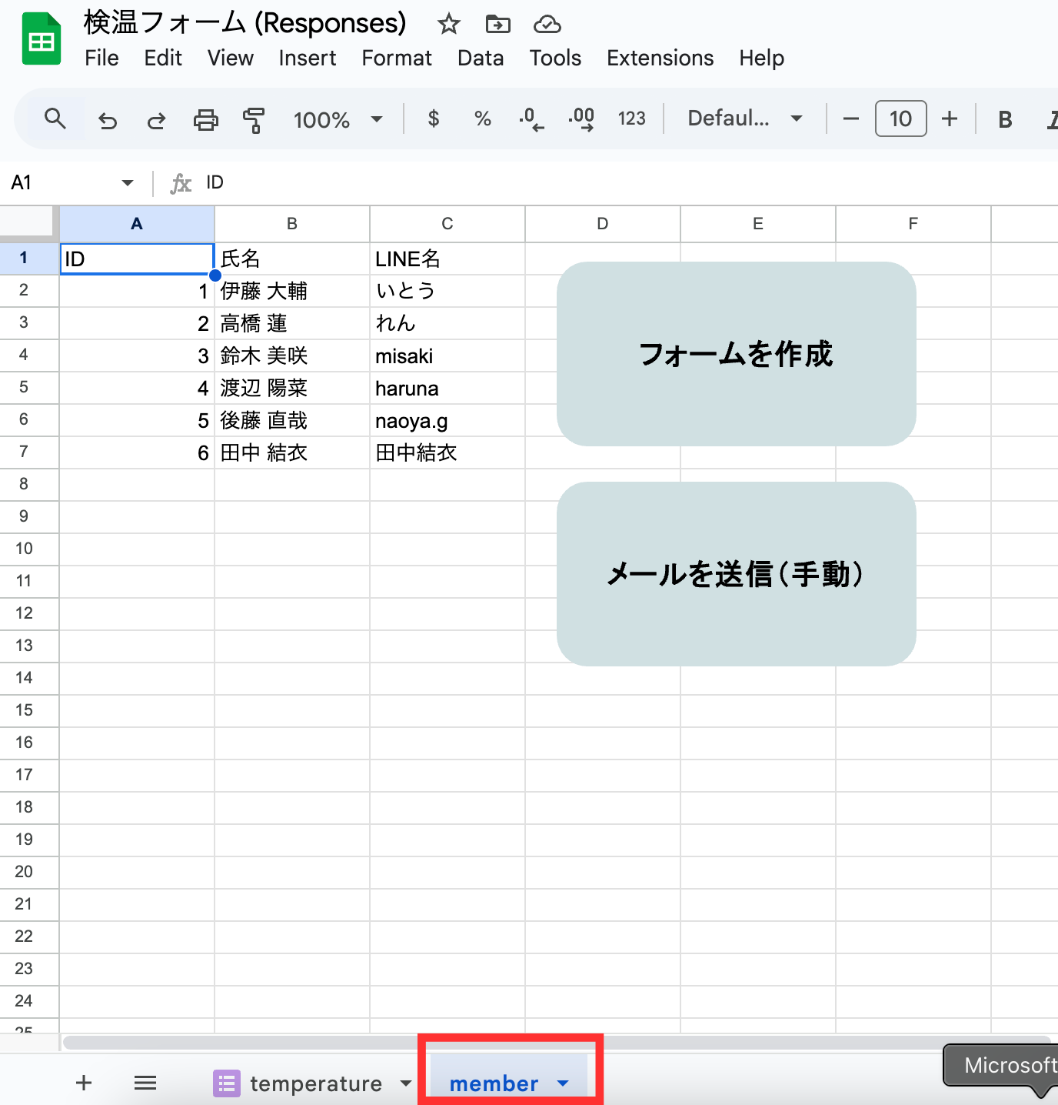The height and width of the screenshot is (1105, 1058).
Task: Redo the last action
Action: coord(155,119)
